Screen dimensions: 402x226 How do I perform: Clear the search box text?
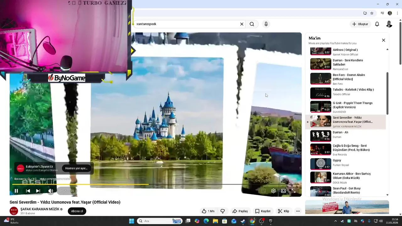click(242, 24)
